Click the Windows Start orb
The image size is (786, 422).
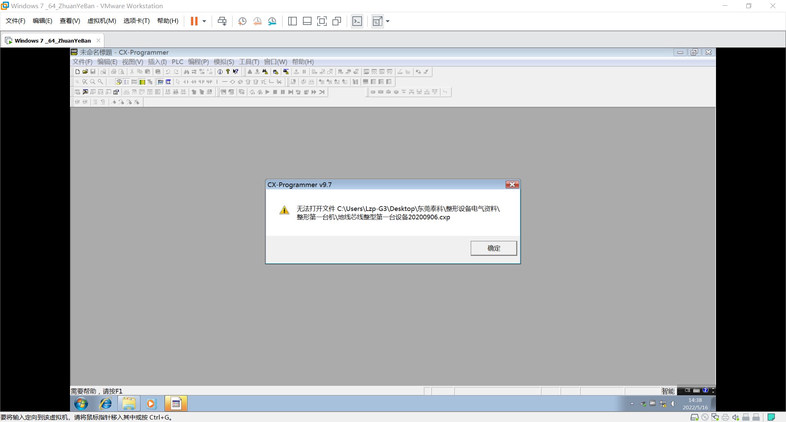[81, 404]
